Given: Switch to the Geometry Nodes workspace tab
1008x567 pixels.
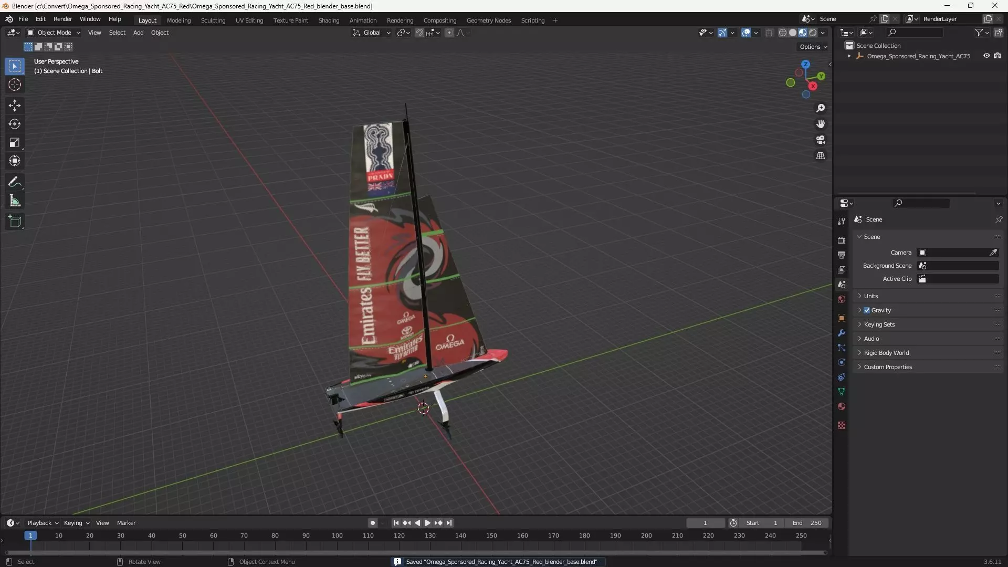Looking at the screenshot, I should click(x=488, y=20).
